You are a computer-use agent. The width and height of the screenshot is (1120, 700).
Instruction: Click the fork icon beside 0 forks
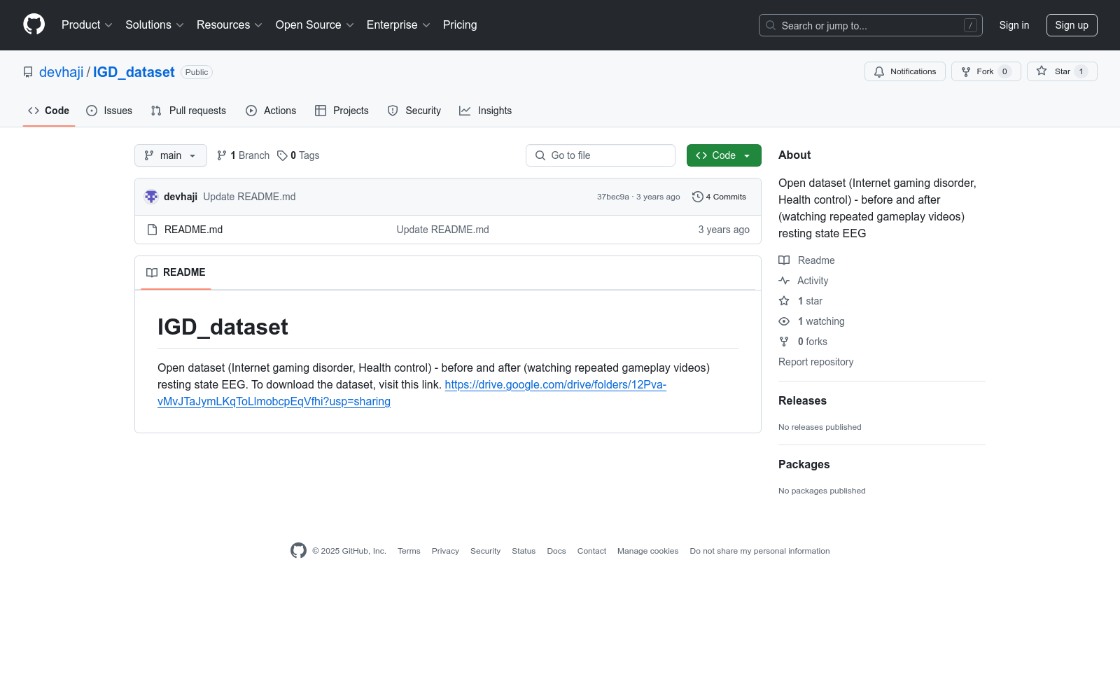784,342
